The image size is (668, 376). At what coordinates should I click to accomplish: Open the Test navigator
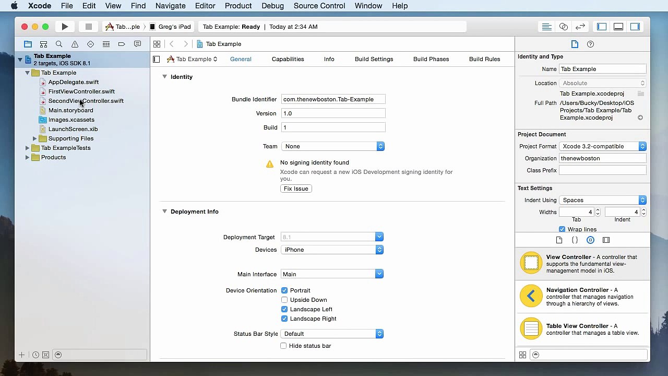[x=90, y=44]
